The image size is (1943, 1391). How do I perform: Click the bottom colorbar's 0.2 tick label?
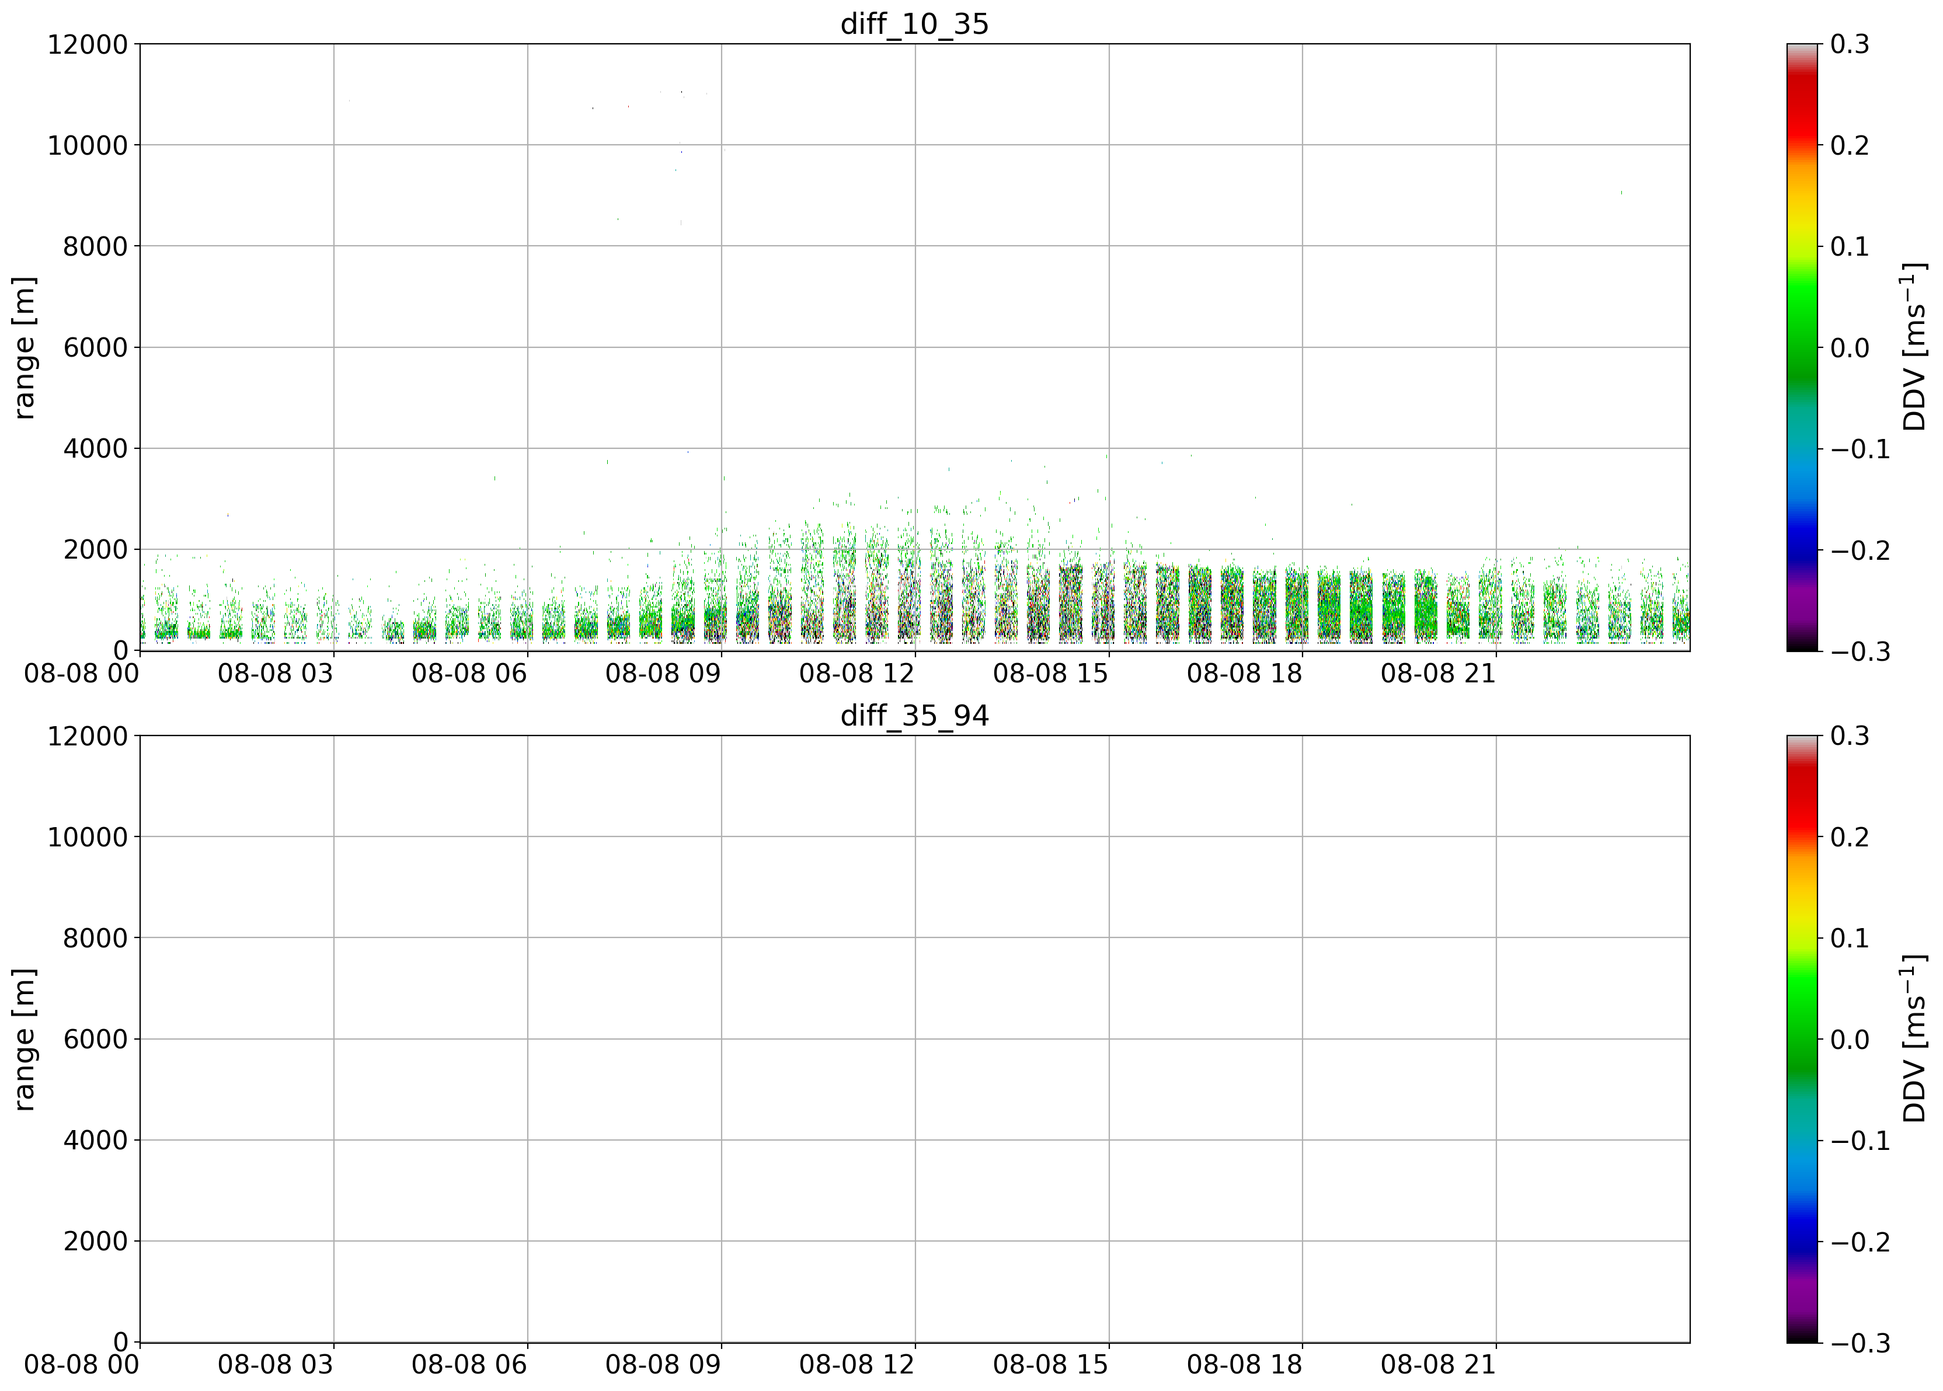(x=1851, y=838)
